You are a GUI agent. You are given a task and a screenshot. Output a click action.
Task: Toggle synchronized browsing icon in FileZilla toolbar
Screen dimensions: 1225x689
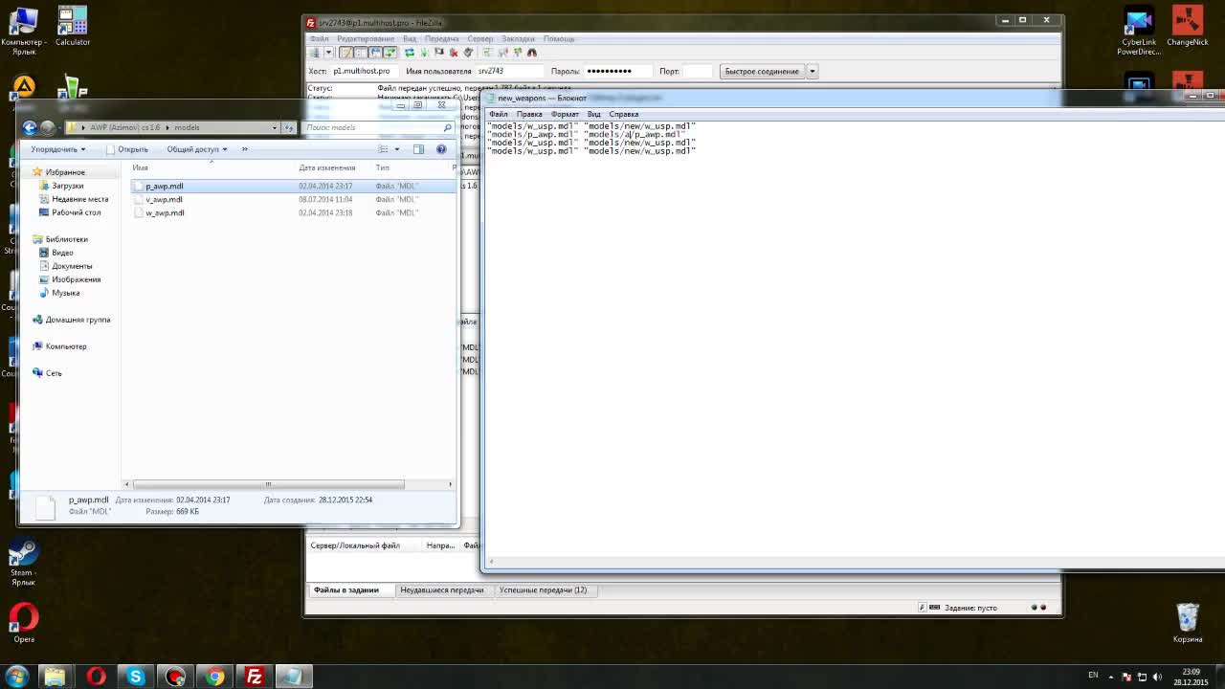pos(518,53)
